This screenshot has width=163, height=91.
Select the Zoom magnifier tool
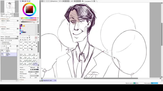pyautogui.click(x=23, y=40)
